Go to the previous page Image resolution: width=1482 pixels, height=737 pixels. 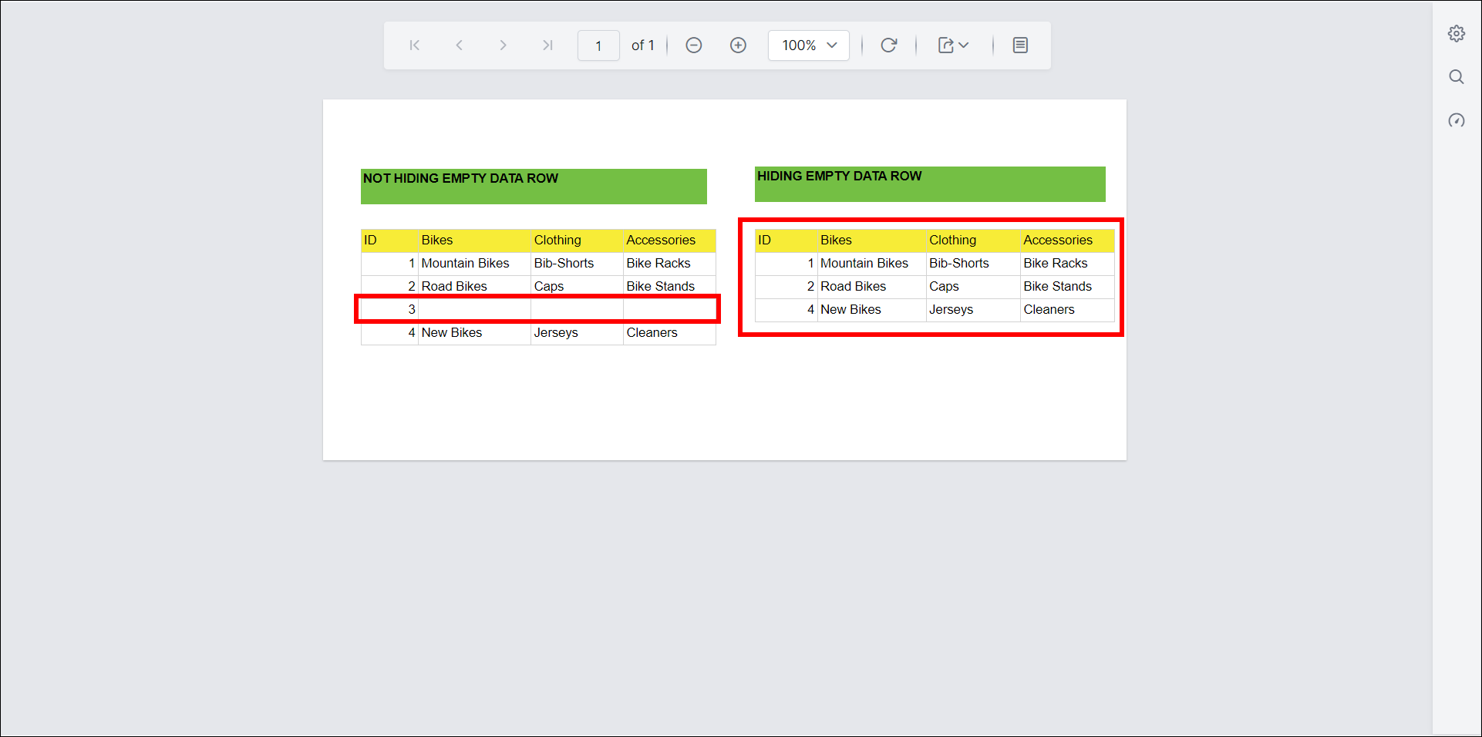[460, 45]
